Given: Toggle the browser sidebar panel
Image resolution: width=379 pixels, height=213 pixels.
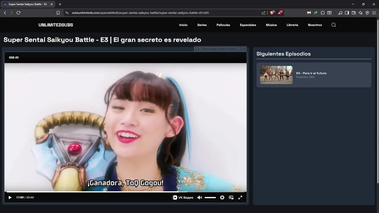Looking at the screenshot, I should (347, 13).
